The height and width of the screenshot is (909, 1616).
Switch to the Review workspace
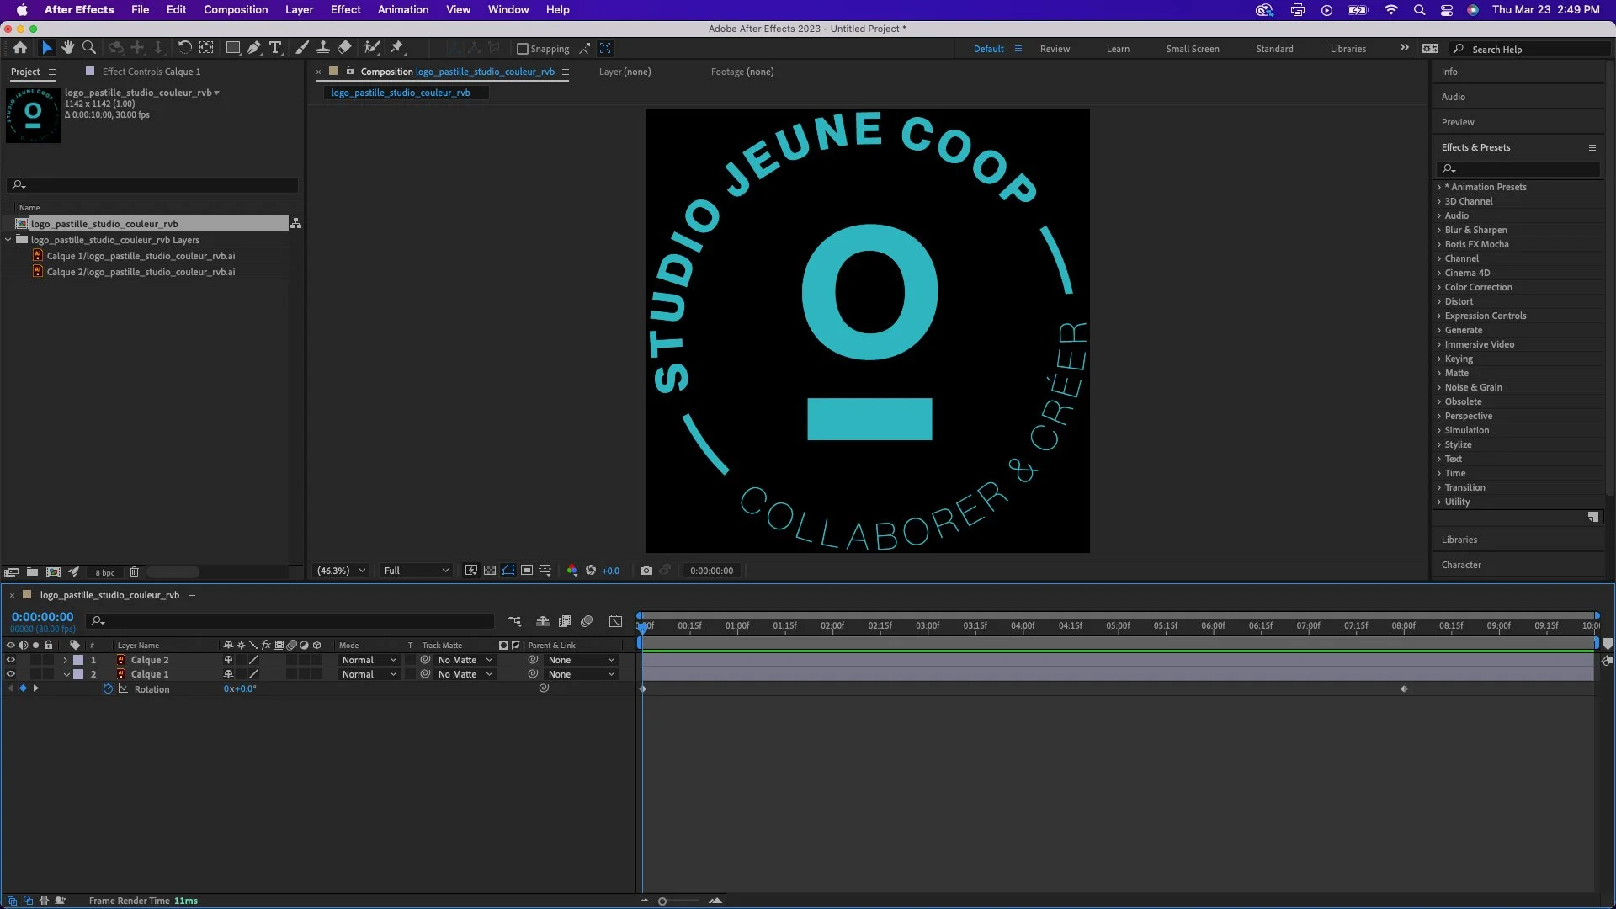[x=1055, y=49]
